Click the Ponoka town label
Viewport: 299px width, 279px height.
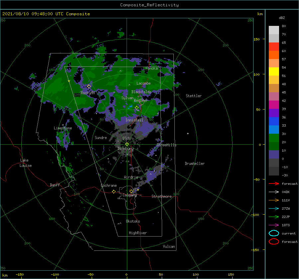[x=151, y=68]
